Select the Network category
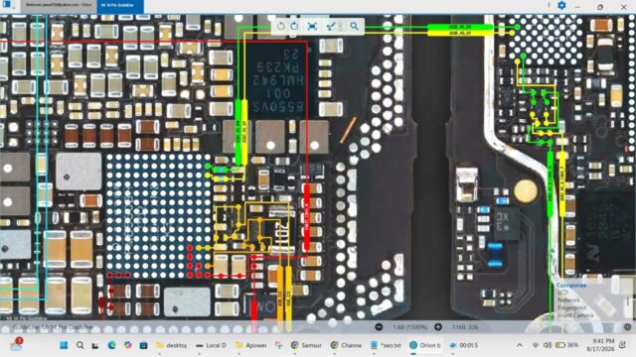Viewport: 636px width, 357px height. [x=568, y=299]
